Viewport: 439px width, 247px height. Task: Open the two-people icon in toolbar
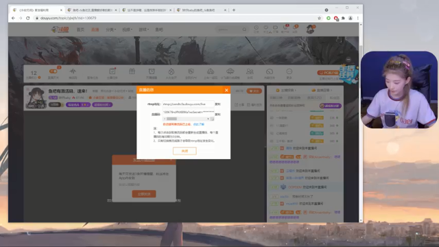[x=250, y=71]
